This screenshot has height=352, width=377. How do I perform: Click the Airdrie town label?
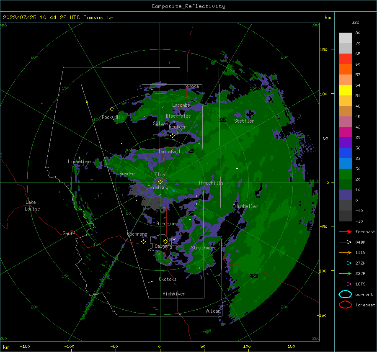[x=165, y=224]
